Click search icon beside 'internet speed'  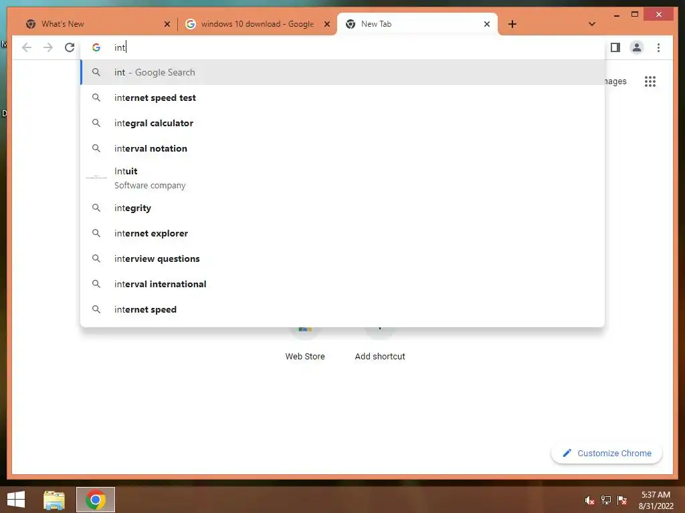point(96,309)
